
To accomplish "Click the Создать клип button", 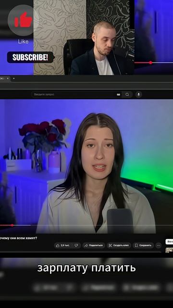I will (119, 245).
